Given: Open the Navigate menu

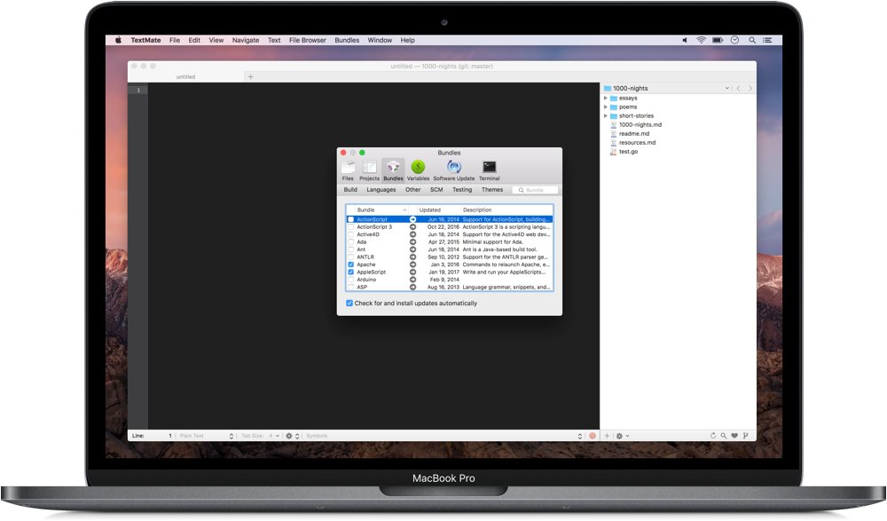Looking at the screenshot, I should point(246,40).
